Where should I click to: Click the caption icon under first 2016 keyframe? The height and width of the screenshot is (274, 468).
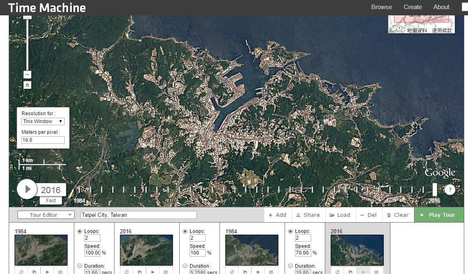(x=166, y=272)
